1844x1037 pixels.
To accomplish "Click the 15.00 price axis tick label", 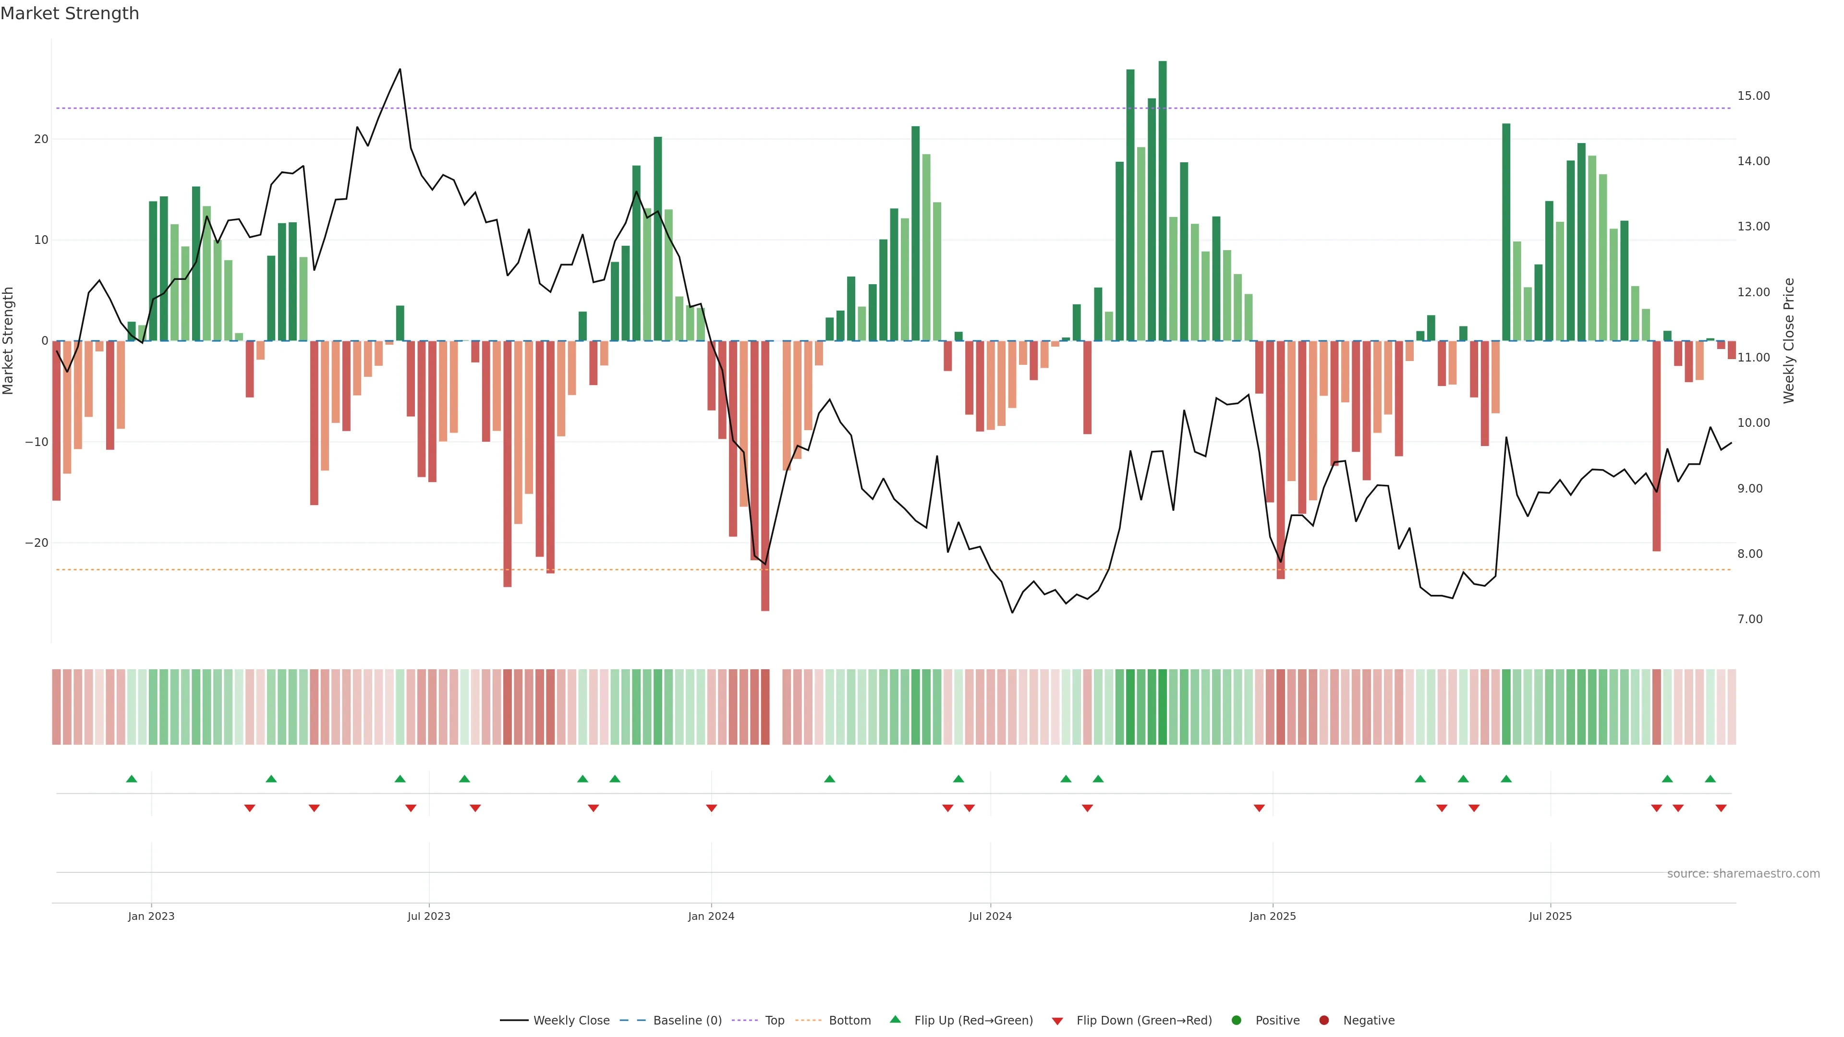I will [1753, 96].
